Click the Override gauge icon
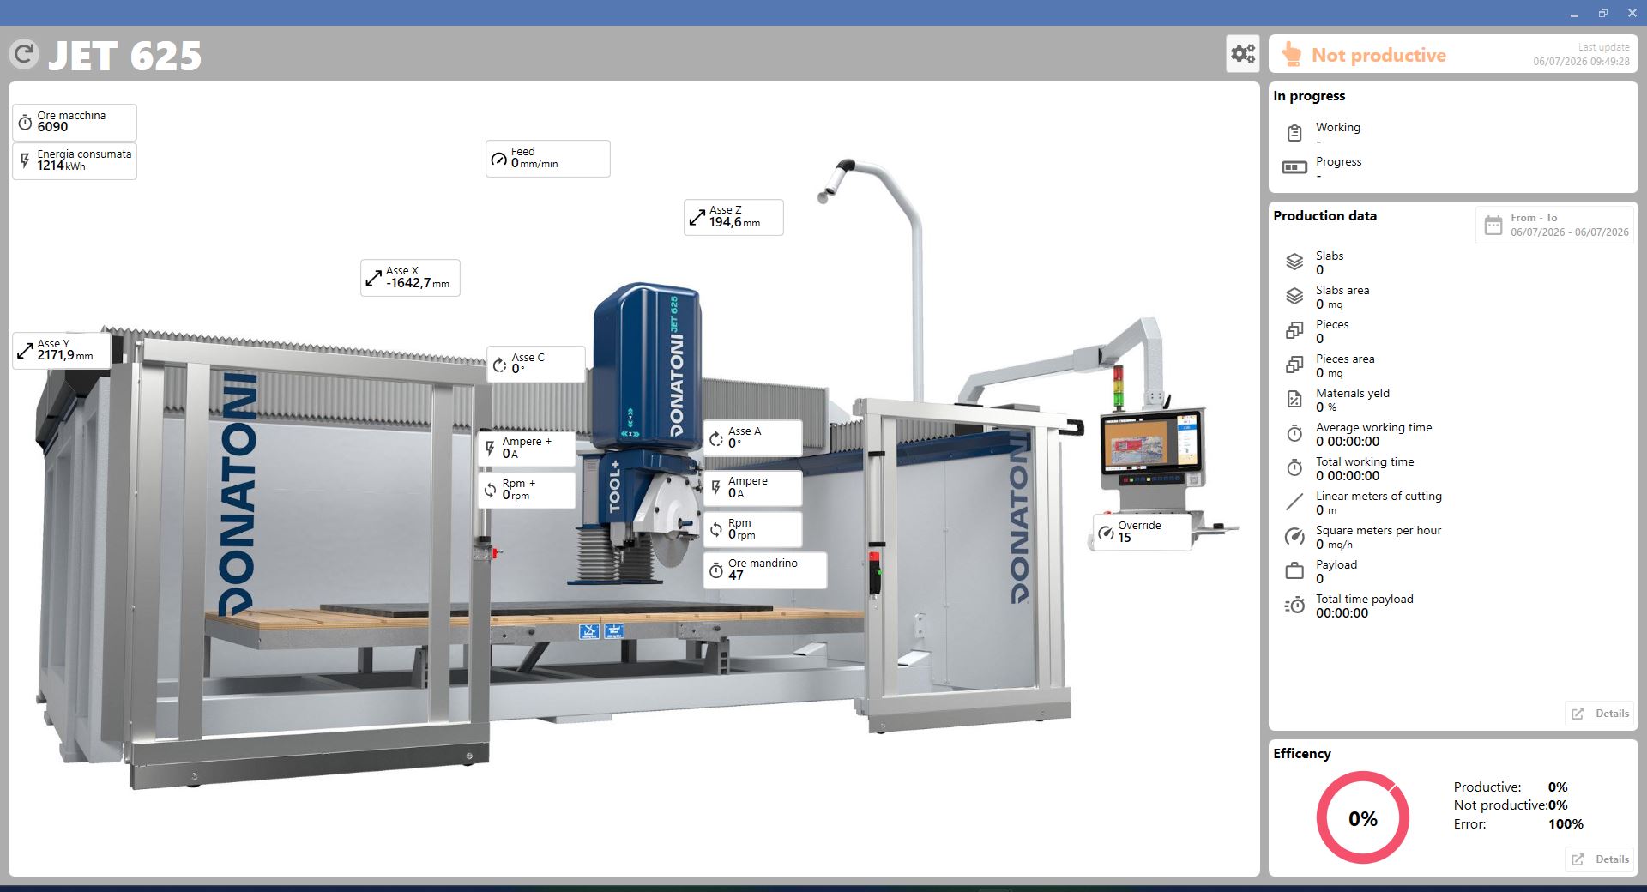The width and height of the screenshot is (1647, 892). coord(1106,533)
